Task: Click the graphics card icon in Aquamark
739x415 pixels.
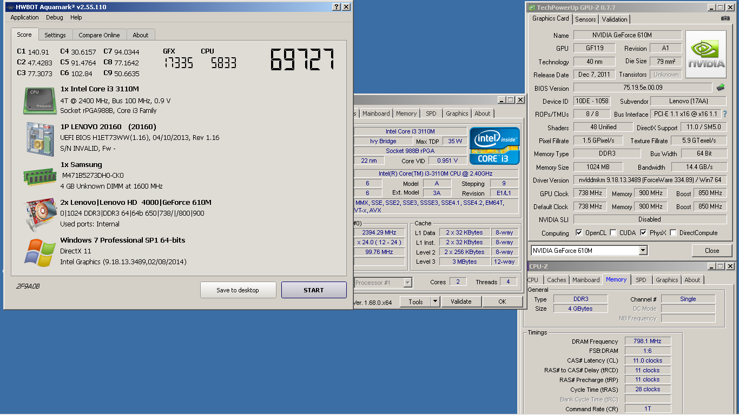Action: pyautogui.click(x=40, y=214)
